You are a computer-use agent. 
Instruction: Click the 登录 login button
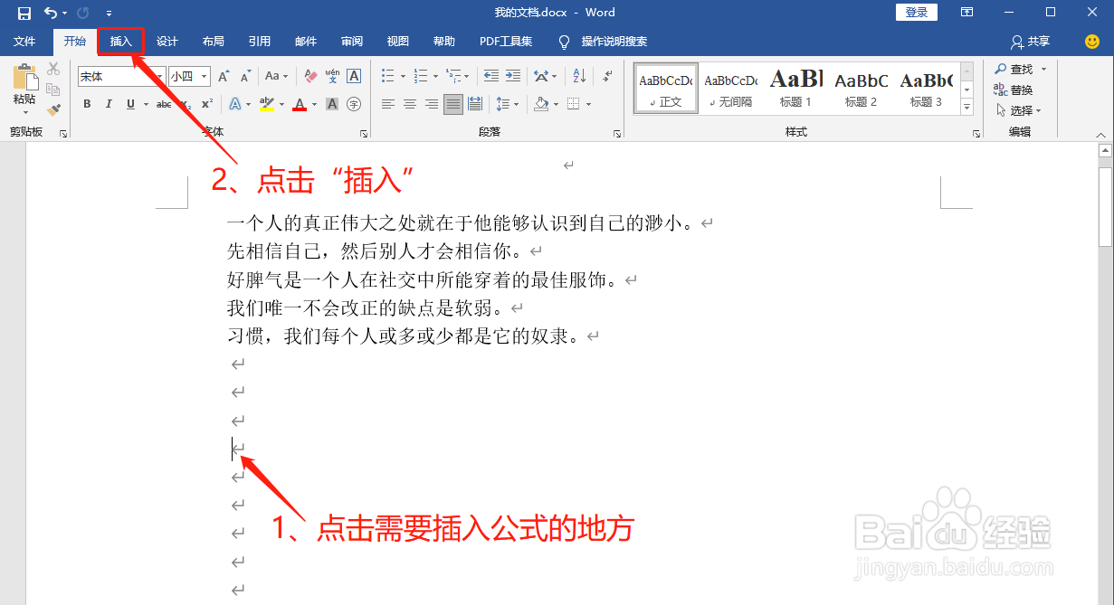pos(916,12)
